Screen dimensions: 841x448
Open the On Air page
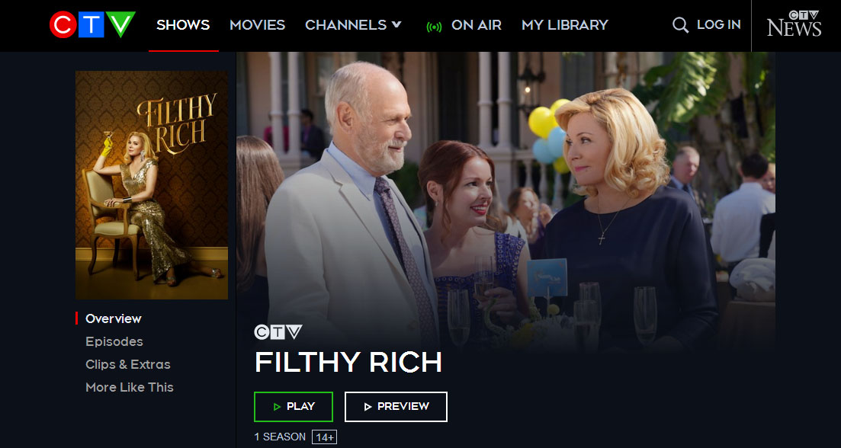[477, 24]
